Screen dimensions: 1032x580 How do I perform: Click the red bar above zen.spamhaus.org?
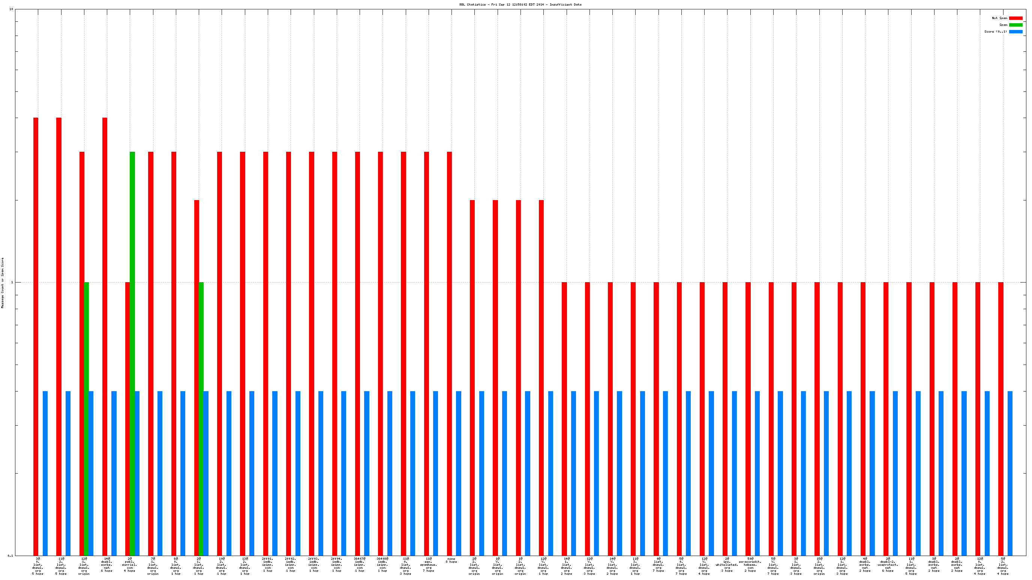point(426,352)
